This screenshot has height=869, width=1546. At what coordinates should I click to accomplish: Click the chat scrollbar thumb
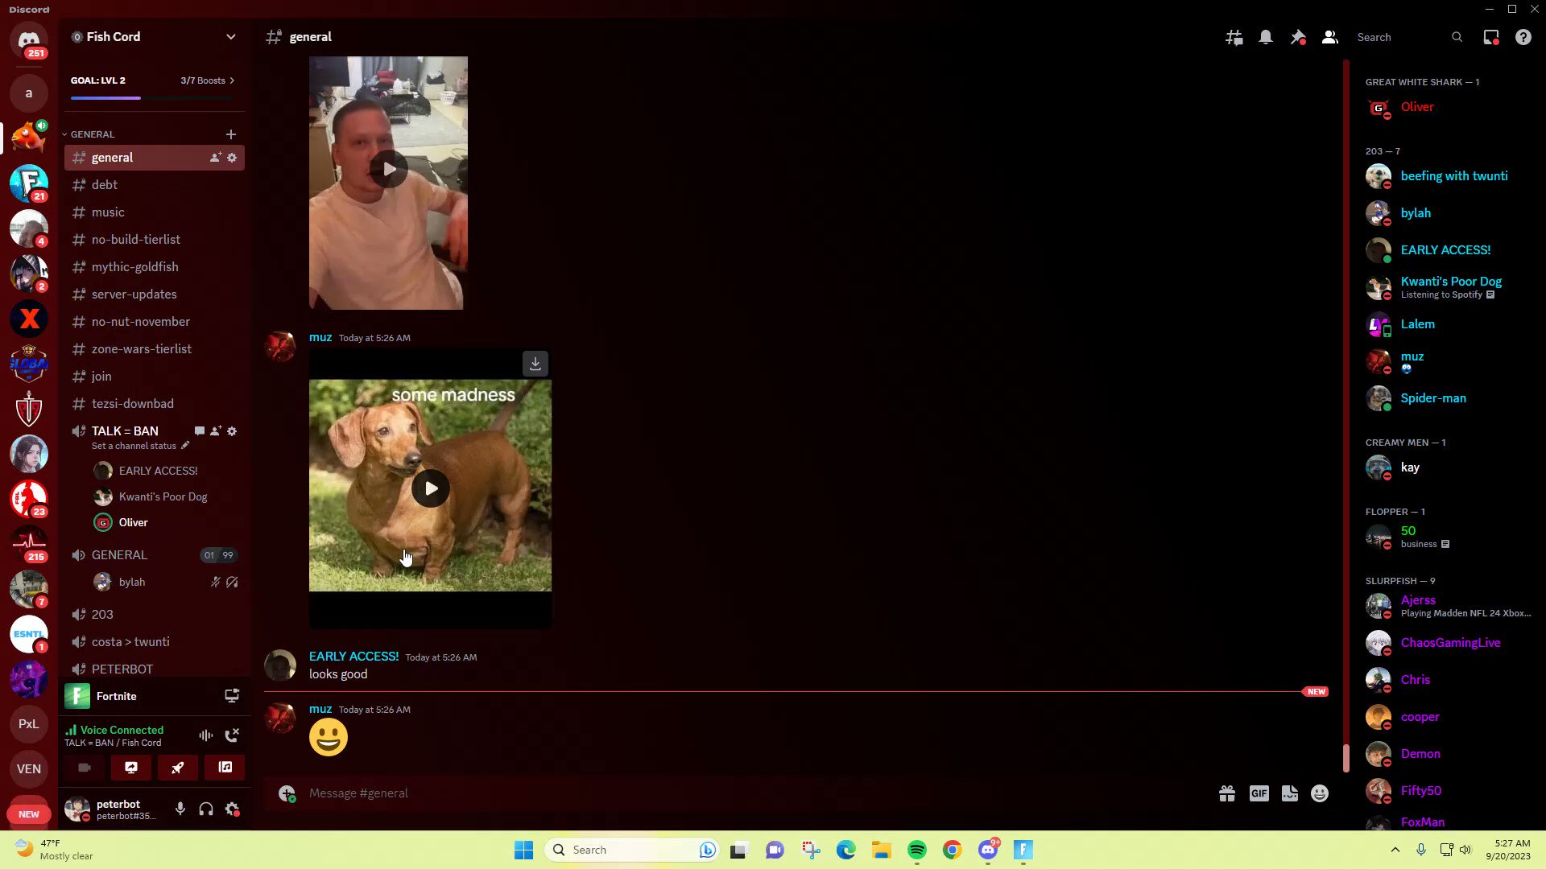(x=1346, y=758)
